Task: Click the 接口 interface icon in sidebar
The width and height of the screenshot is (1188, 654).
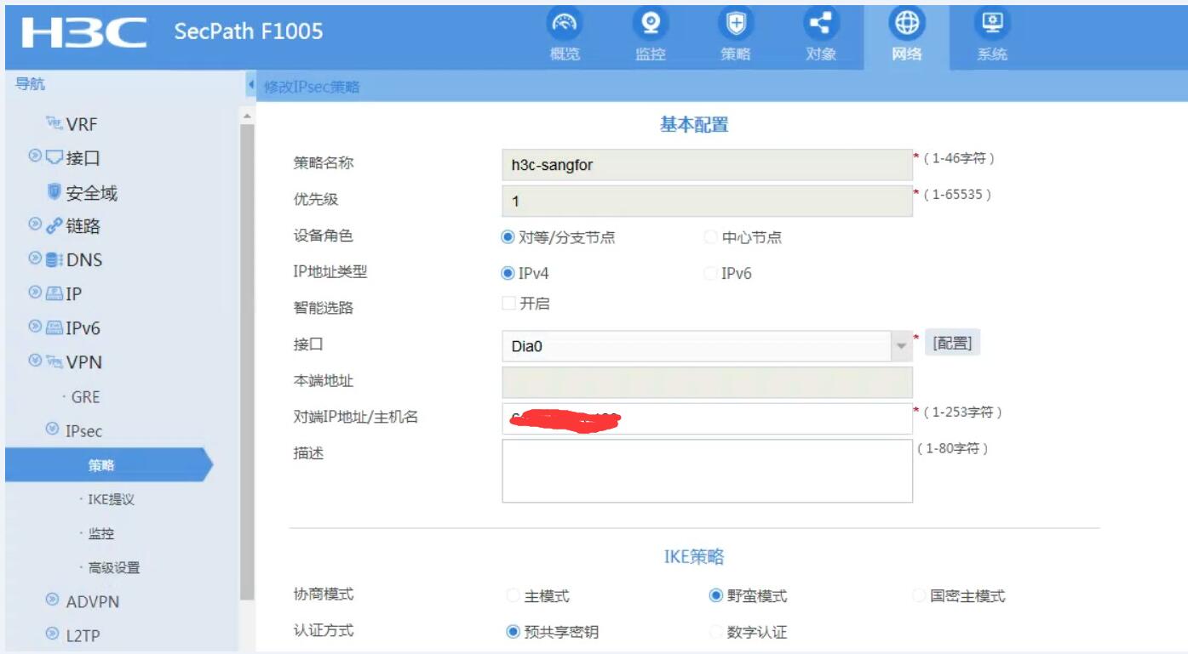Action: 55,158
